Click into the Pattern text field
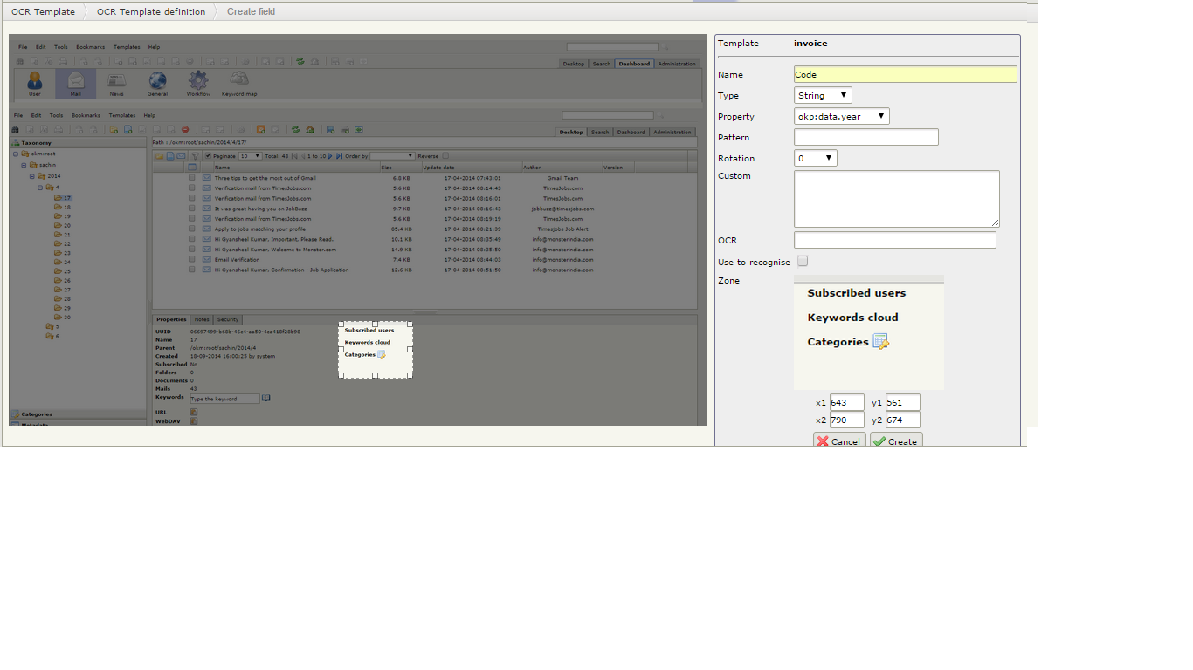This screenshot has width=1193, height=670. pos(865,138)
